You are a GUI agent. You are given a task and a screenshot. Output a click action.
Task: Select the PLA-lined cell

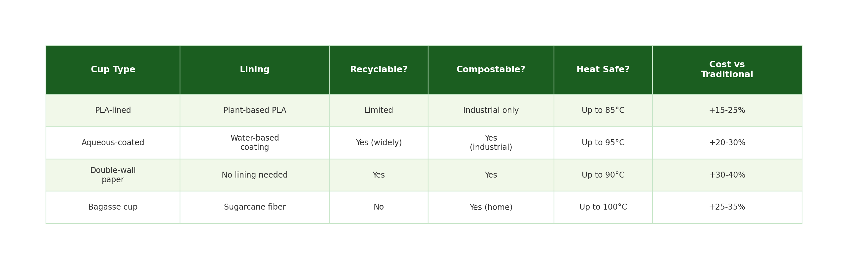point(113,110)
